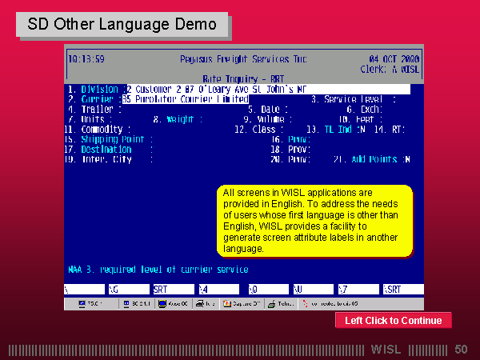Click the \G function key box
This screenshot has height=360, width=480.
pyautogui.click(x=126, y=289)
